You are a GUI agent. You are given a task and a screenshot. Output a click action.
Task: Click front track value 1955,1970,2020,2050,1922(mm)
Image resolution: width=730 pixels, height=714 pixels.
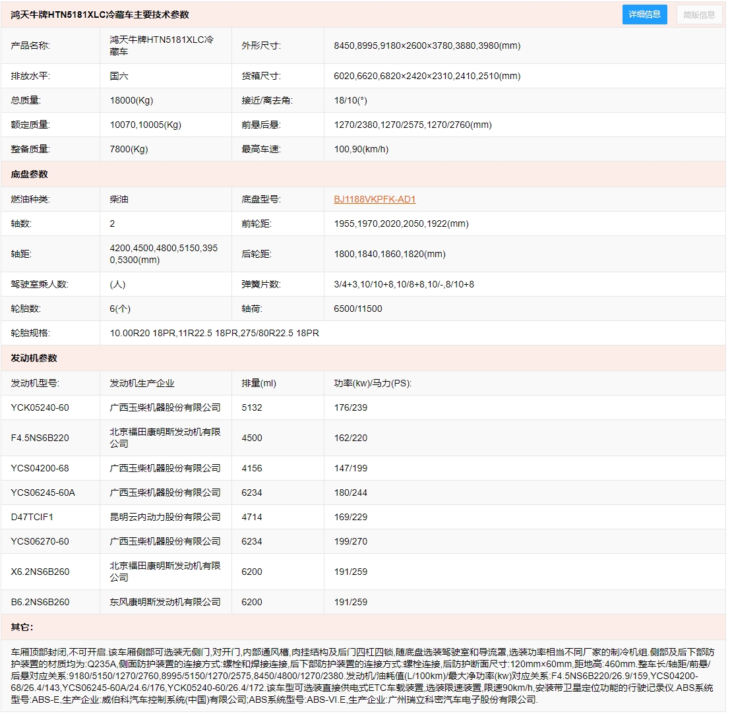(x=403, y=224)
